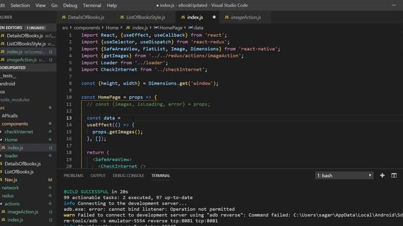
Task: Collapse the actions folder
Action: pos(28,203)
